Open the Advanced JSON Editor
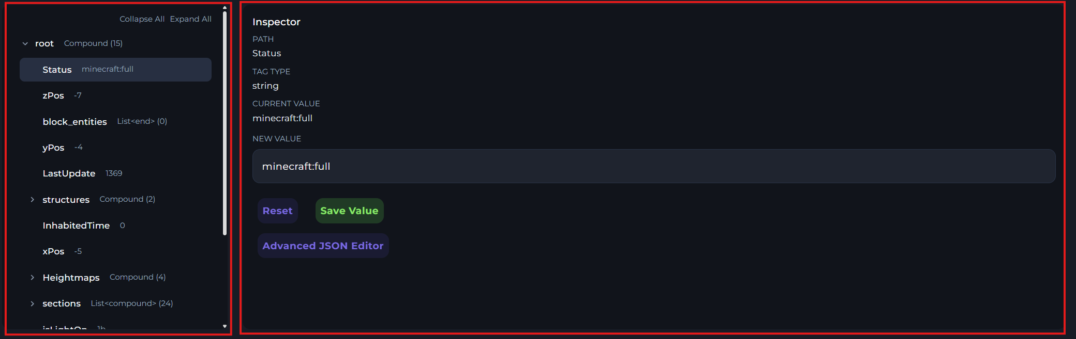Image resolution: width=1076 pixels, height=339 pixels. (x=323, y=246)
